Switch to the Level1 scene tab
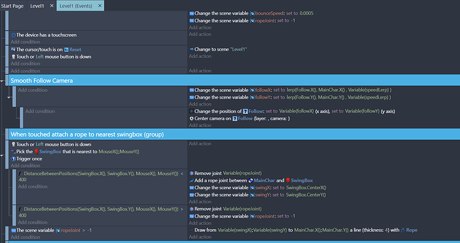Screen dimensions: 460x243 pyautogui.click(x=37, y=6)
